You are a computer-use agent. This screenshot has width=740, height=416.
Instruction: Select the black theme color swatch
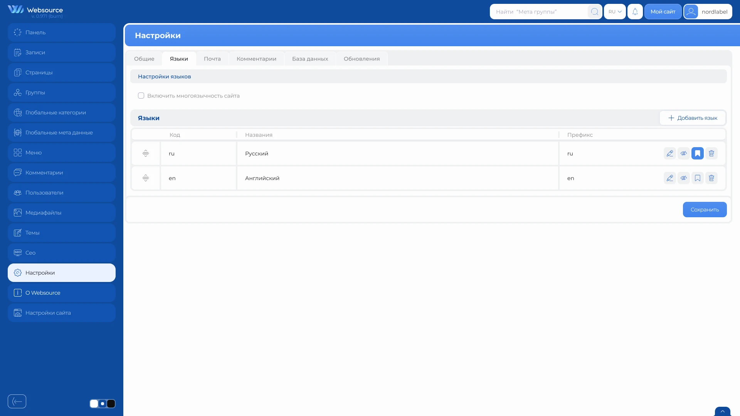tap(111, 404)
